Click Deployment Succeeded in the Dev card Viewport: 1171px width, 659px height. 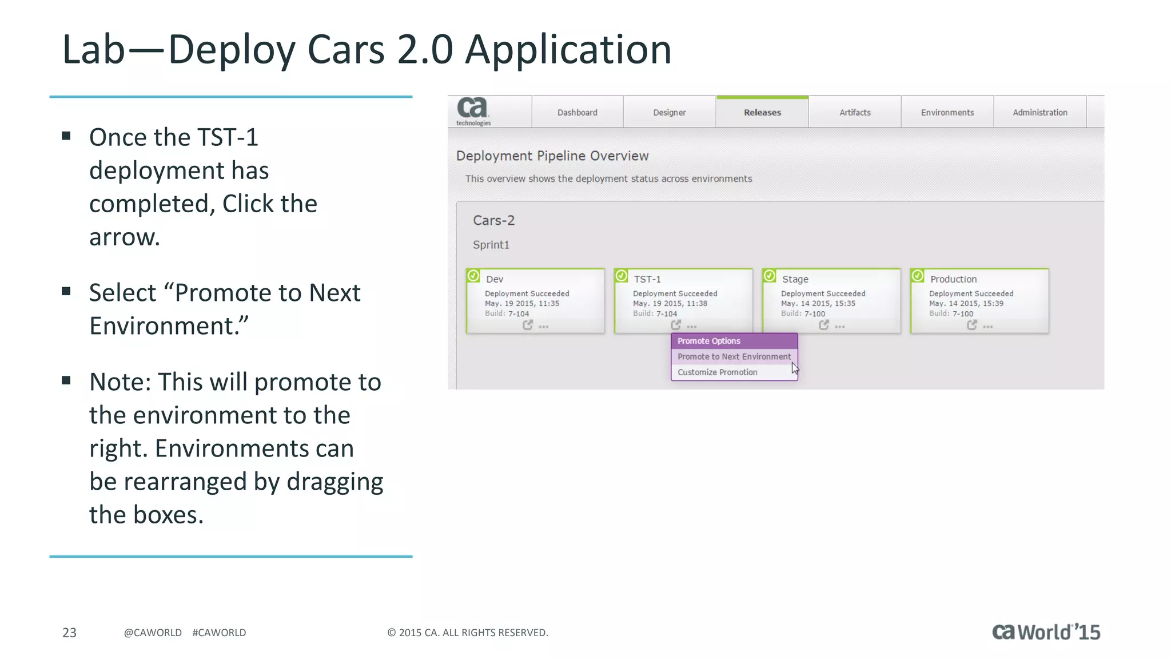pyautogui.click(x=527, y=293)
